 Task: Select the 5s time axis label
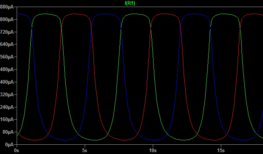85,151
